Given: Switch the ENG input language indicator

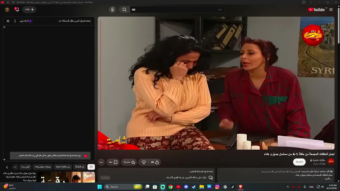Looking at the screenshot, I should coord(311,187).
